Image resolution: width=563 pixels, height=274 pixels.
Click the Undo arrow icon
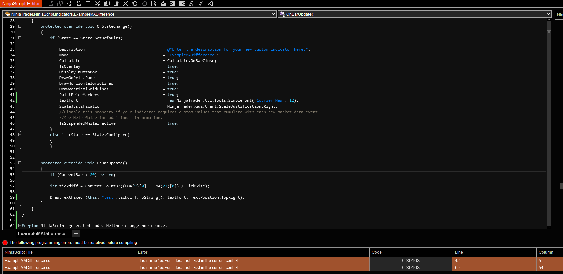click(135, 4)
